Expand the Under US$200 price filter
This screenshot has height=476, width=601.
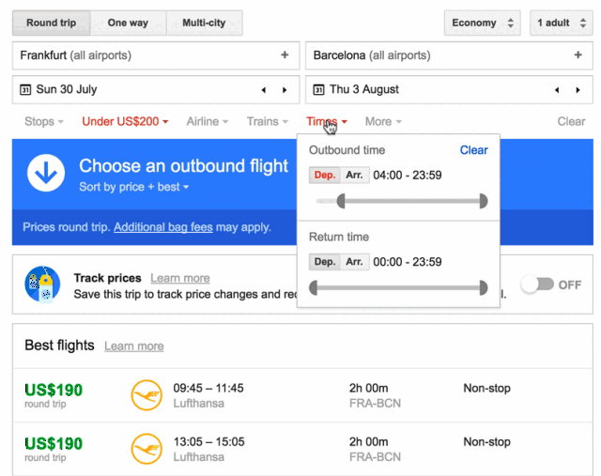[125, 121]
